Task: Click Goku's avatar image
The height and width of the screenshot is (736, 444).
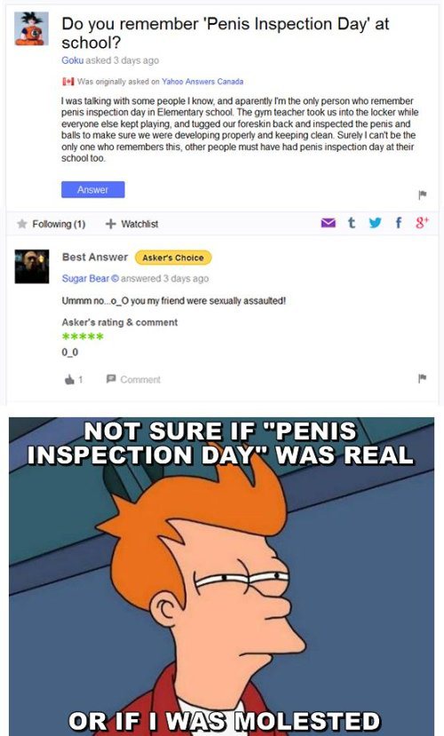Action: (31, 29)
